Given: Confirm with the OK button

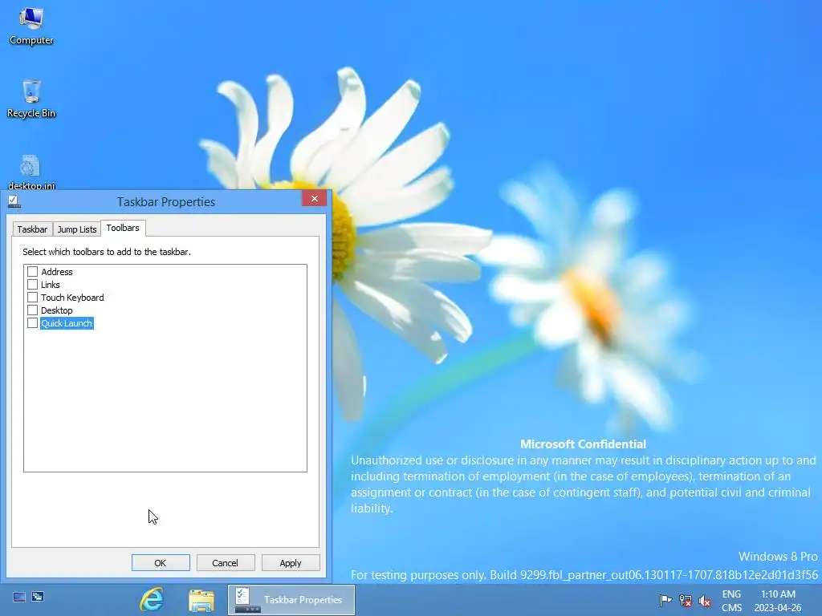Looking at the screenshot, I should pyautogui.click(x=161, y=562).
